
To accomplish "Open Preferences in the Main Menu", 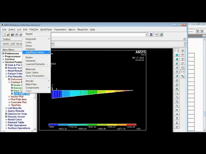I will coord(12,53).
